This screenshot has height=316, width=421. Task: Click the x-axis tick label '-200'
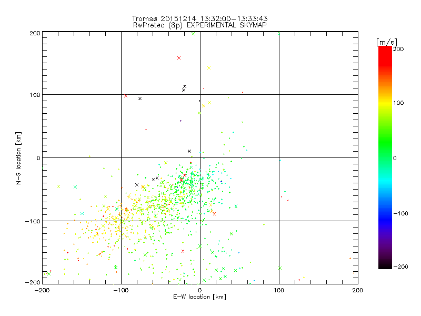tap(42, 290)
